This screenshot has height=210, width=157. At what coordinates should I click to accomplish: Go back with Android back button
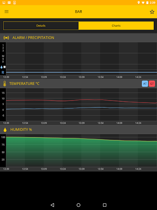point(52,205)
